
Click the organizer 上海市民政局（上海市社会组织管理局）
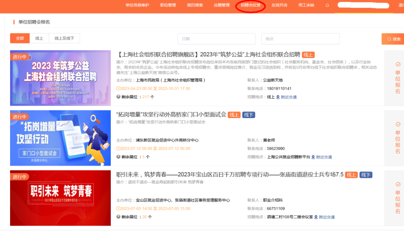[171, 80]
